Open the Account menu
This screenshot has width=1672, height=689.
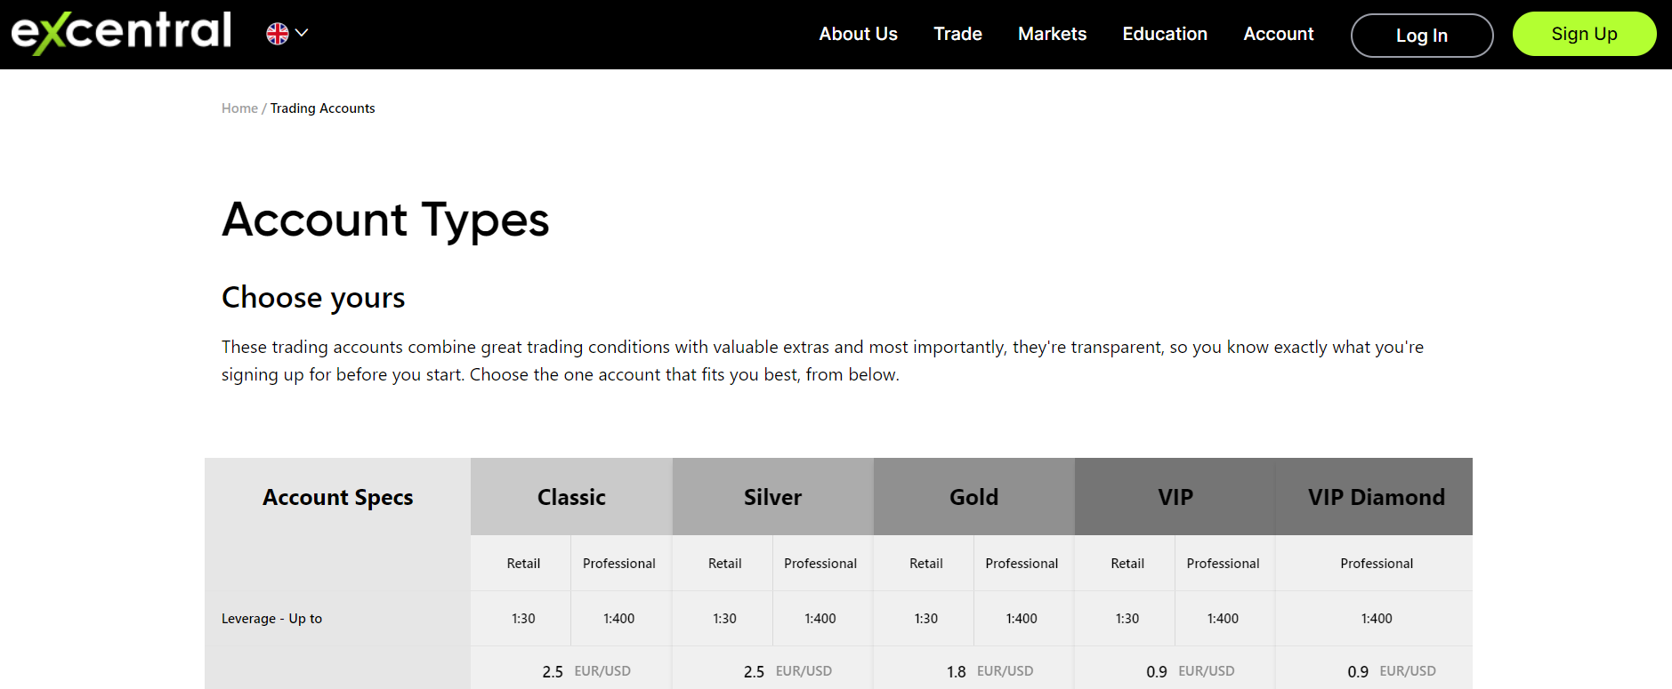pyautogui.click(x=1278, y=34)
